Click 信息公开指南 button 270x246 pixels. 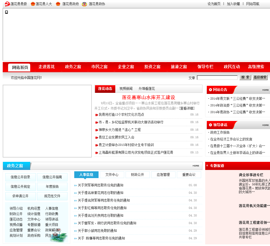(x=52, y=177)
